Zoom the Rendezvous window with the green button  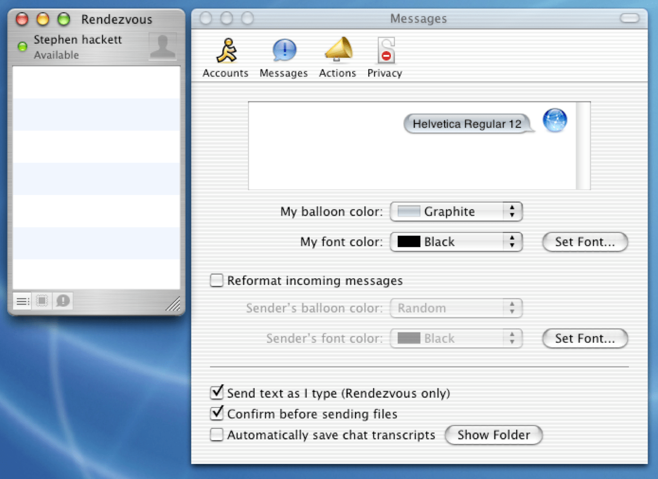coord(64,19)
